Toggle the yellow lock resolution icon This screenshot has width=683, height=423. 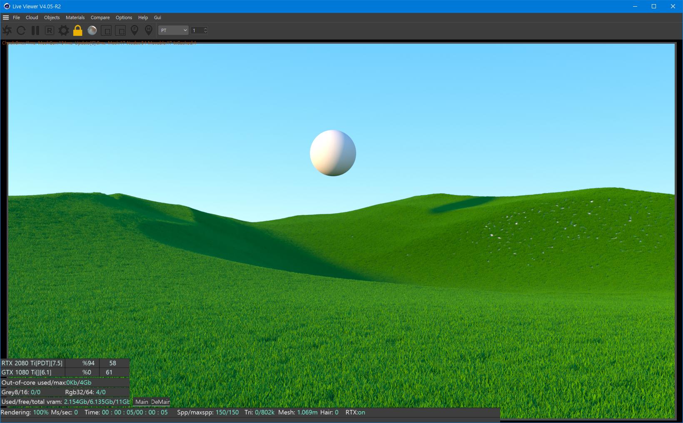(x=77, y=30)
